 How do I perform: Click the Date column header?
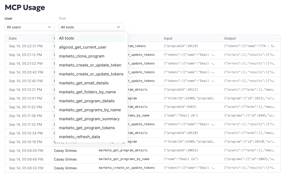click(13, 38)
